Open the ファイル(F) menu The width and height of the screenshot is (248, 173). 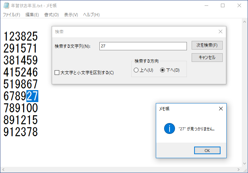point(12,15)
